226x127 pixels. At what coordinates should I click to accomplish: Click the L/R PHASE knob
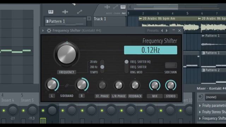tap(119, 85)
